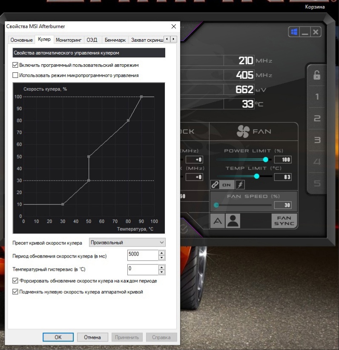This screenshot has width=339, height=350.
Task: Click the Fan Speed slider handle
Action: (216, 205)
